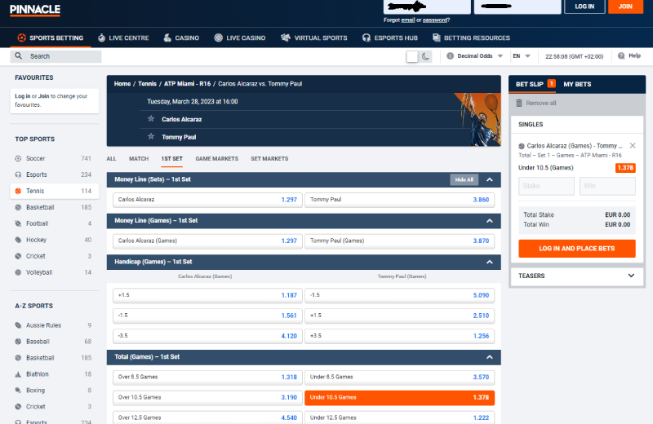
Task: Select Tommy Paul odds 3.860
Action: pos(399,200)
